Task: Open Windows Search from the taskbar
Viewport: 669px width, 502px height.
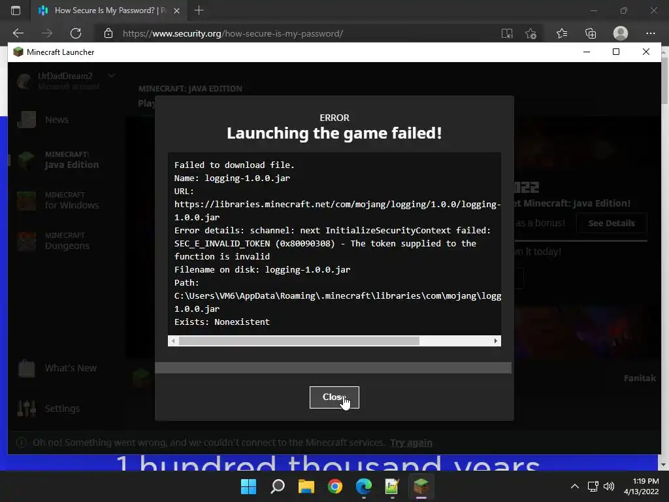Action: point(277,486)
